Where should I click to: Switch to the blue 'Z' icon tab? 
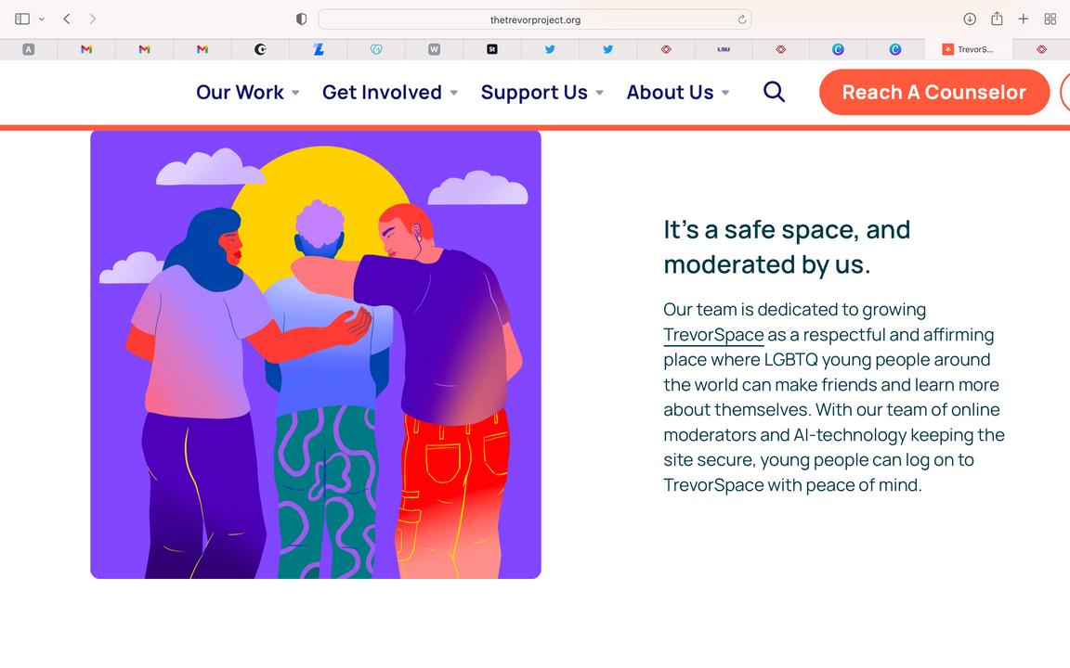tap(318, 49)
